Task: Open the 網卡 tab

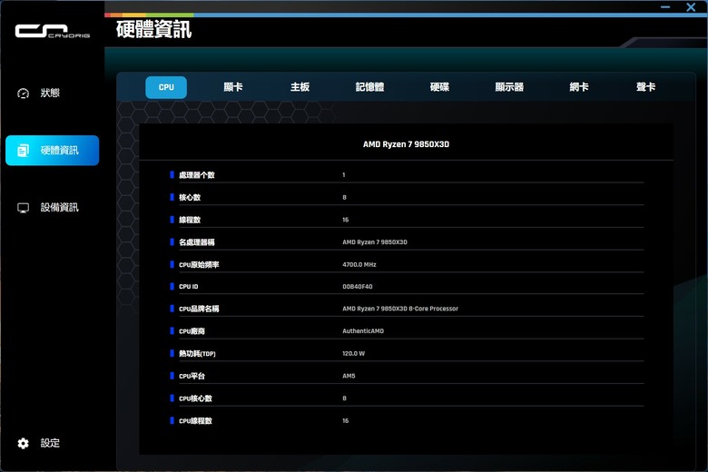Action: (579, 87)
